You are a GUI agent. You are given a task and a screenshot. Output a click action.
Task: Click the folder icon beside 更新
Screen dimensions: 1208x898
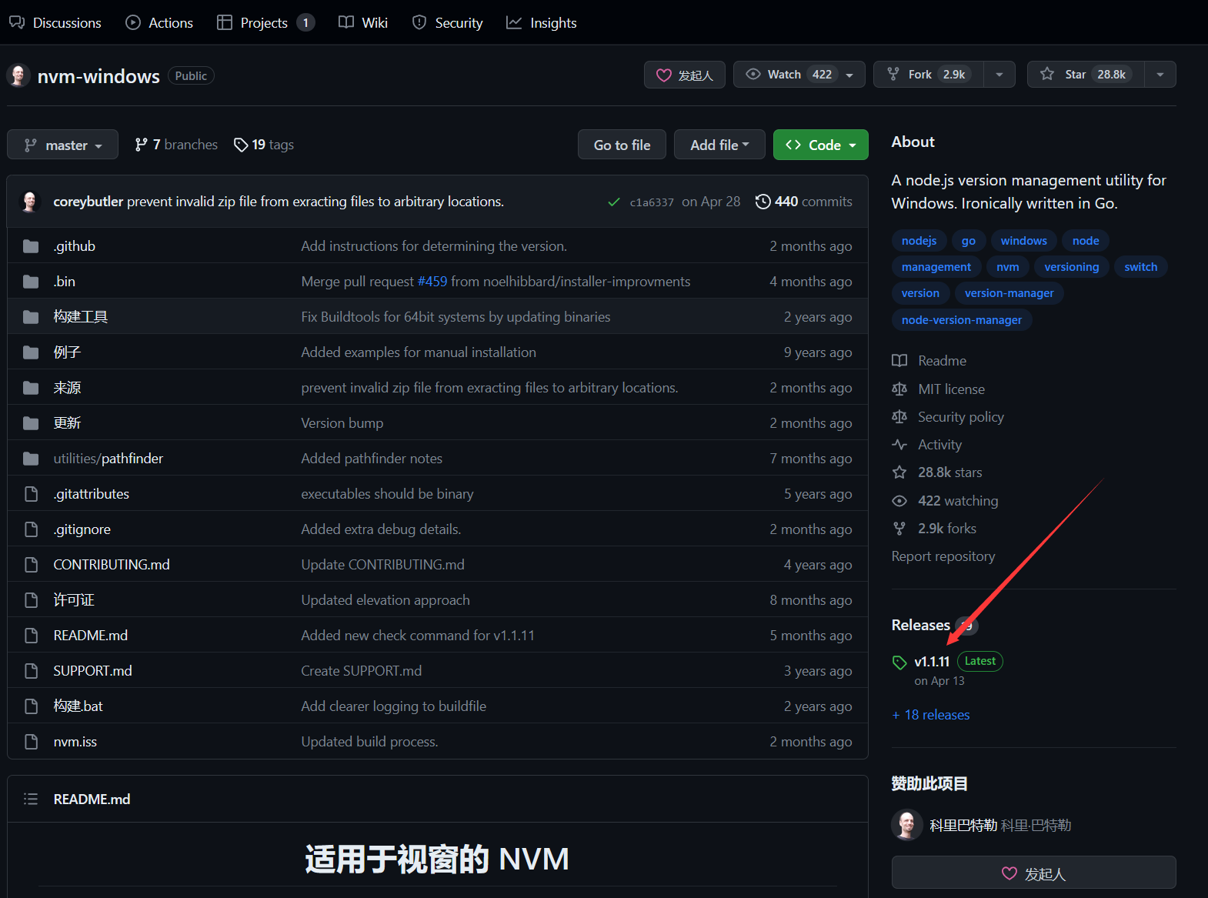point(31,423)
